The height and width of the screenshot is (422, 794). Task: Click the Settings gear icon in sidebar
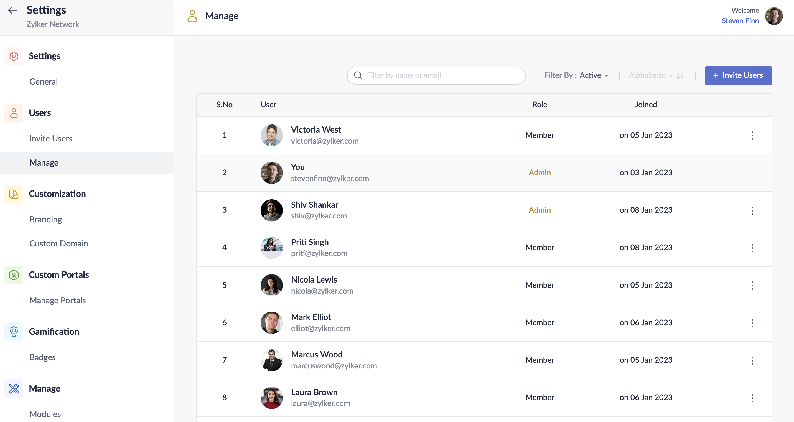pyautogui.click(x=14, y=56)
